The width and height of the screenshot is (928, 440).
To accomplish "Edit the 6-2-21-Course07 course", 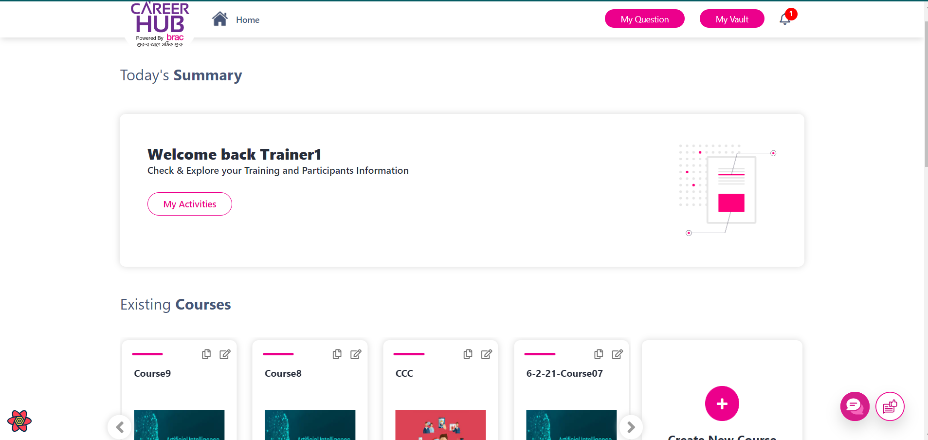I will (x=617, y=354).
